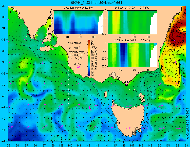Click longitude label '150' on bottom axis
190x147 pixels.
[159, 145]
